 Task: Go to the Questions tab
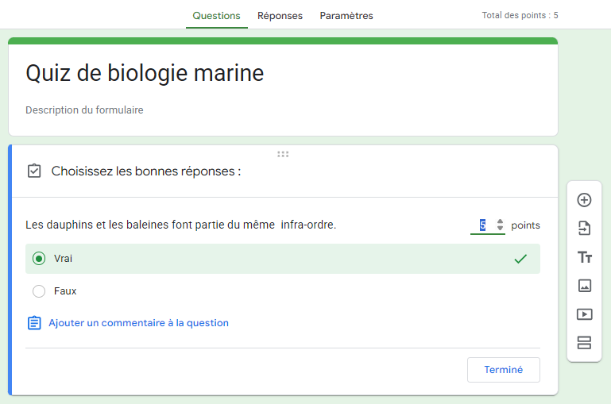216,16
